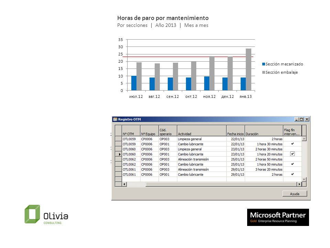Viewport: 330px width, 248px height.
Task: Click the blue mecanizado bar for окт.12
Action: pyautogui.click(x=189, y=84)
